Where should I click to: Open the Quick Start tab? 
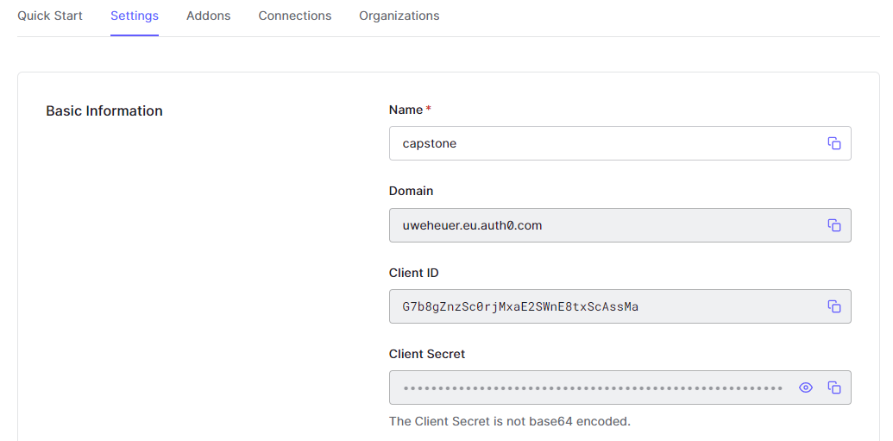(50, 16)
